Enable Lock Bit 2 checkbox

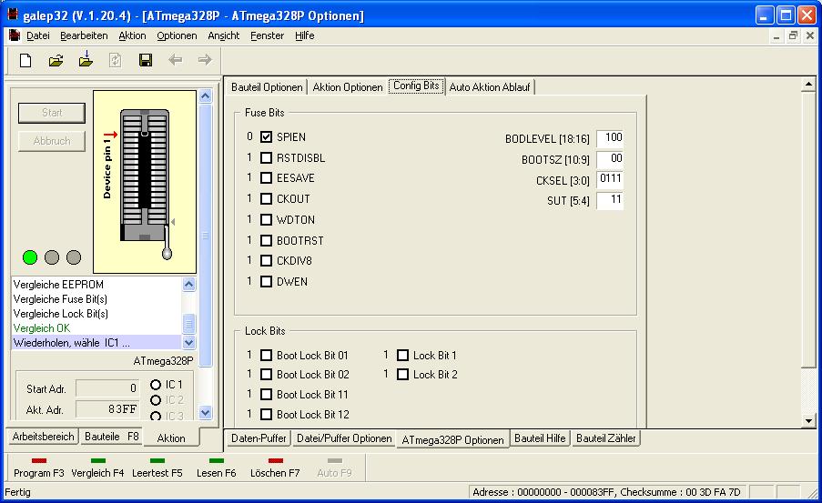point(402,375)
